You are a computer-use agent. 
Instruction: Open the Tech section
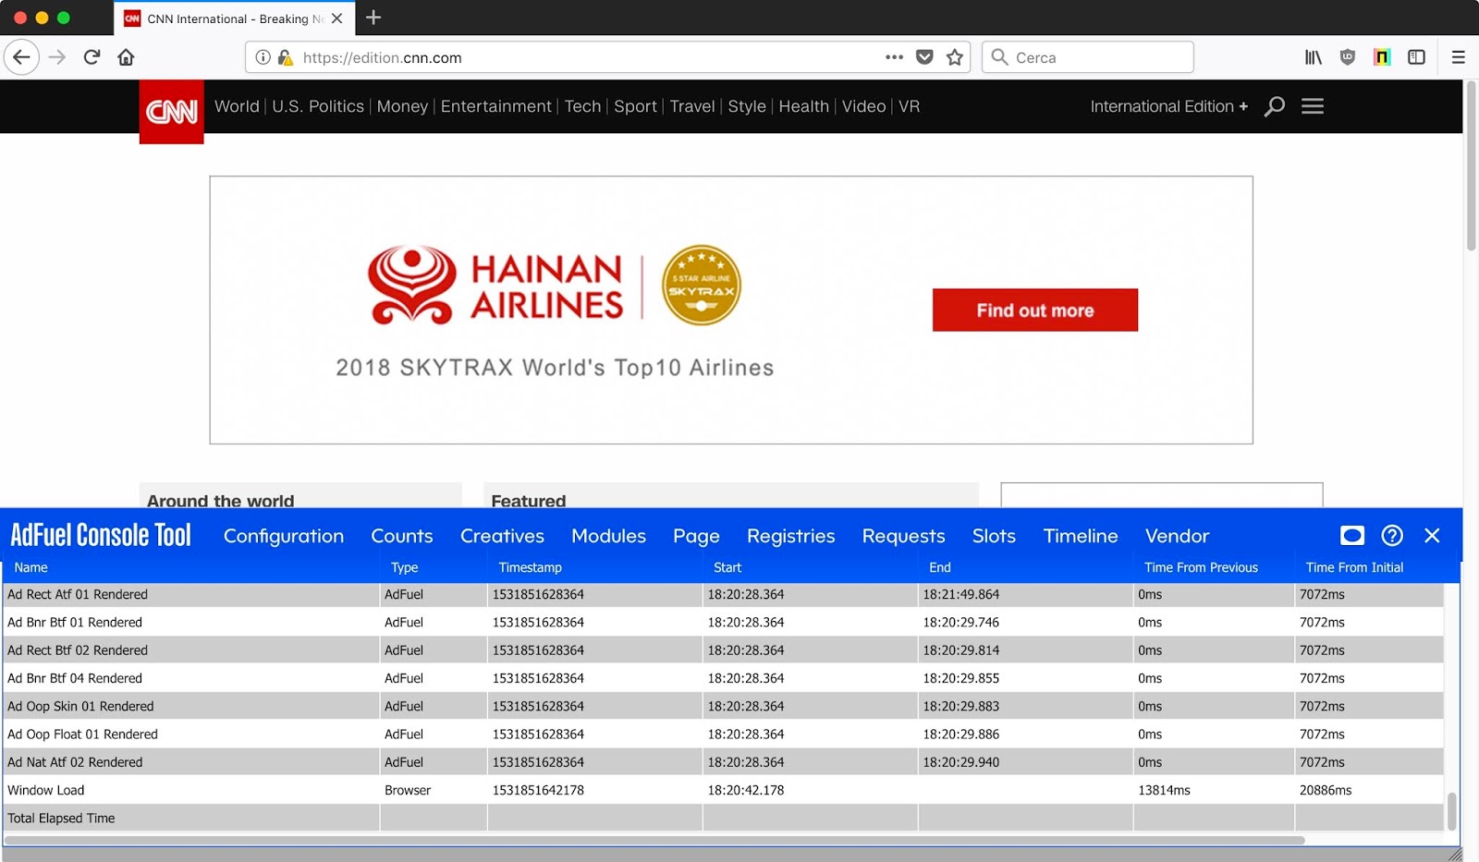(x=582, y=106)
